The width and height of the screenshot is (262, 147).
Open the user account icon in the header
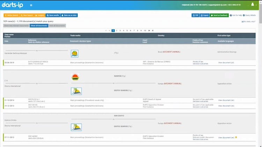click(x=253, y=4)
